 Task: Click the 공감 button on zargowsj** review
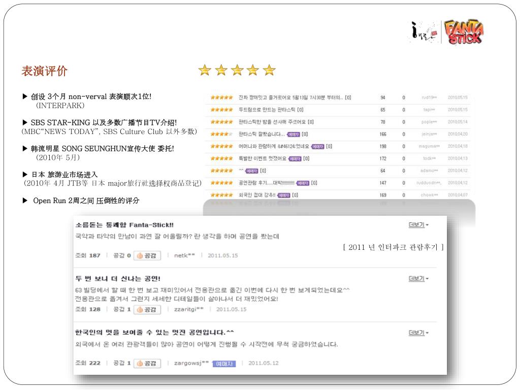coord(147,364)
